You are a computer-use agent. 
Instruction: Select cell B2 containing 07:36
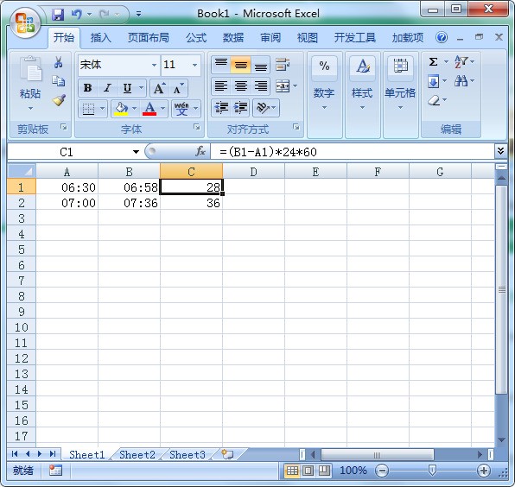click(129, 202)
